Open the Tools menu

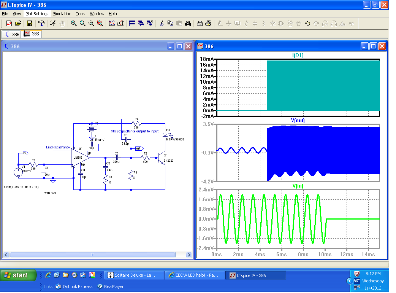tap(81, 14)
